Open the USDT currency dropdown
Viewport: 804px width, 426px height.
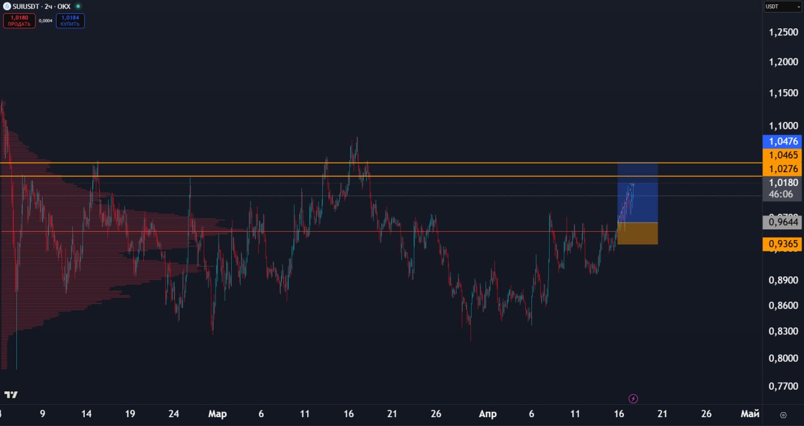[782, 6]
